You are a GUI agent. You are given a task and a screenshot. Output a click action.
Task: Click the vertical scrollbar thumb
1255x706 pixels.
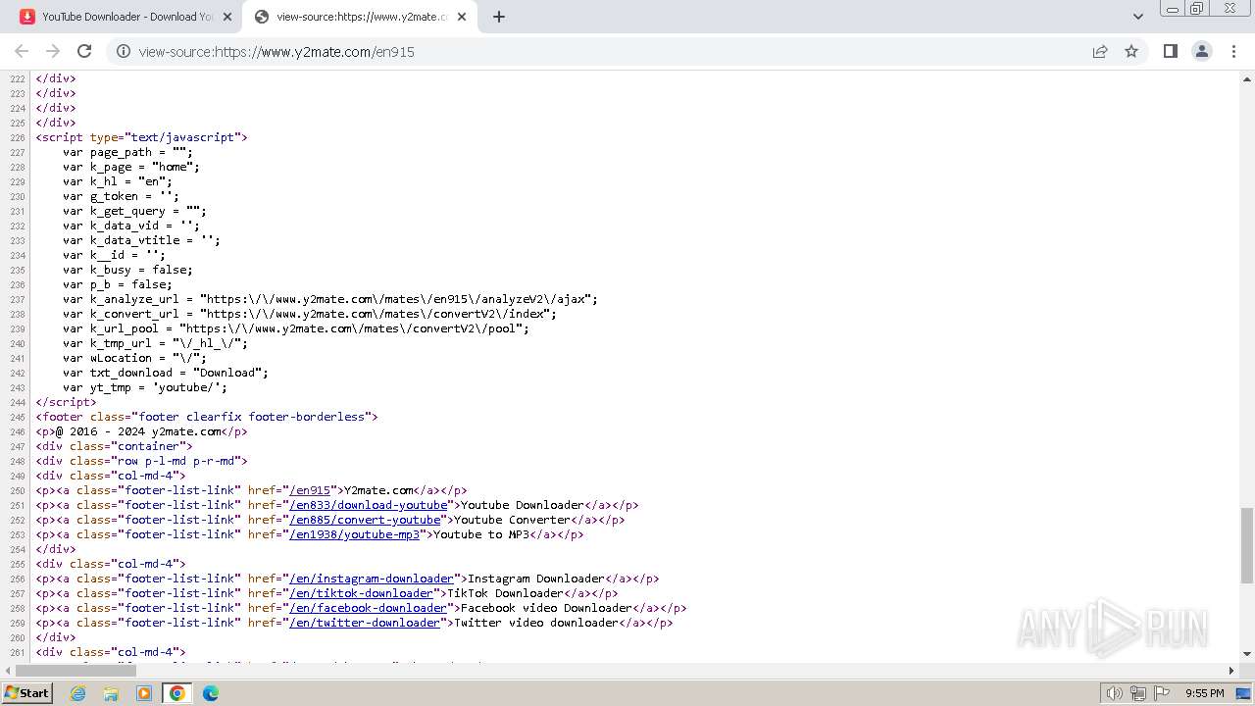[x=1247, y=545]
